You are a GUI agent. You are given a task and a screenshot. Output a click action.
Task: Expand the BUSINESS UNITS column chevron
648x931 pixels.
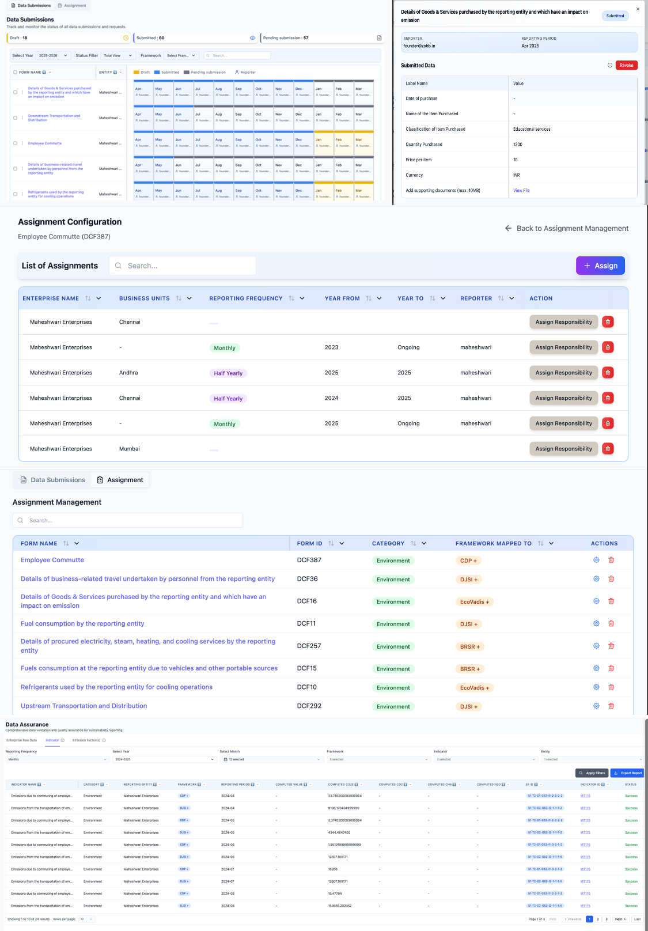[x=189, y=298]
